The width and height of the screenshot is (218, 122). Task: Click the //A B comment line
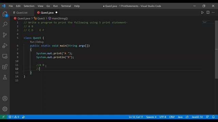point(40,65)
